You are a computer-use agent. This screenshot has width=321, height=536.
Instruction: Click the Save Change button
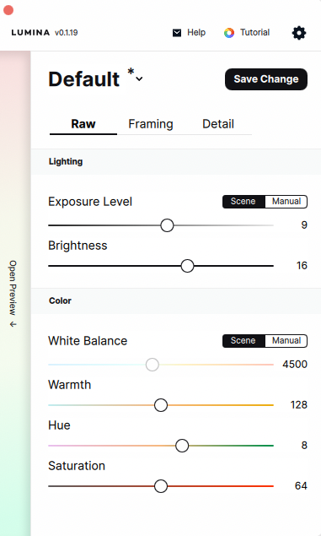tap(266, 79)
